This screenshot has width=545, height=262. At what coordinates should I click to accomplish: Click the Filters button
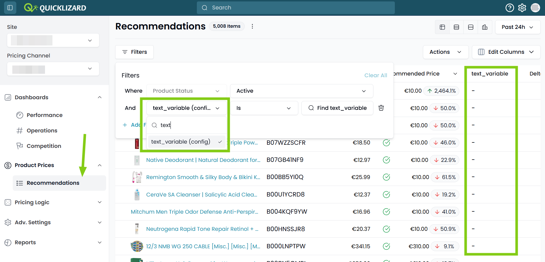(134, 52)
